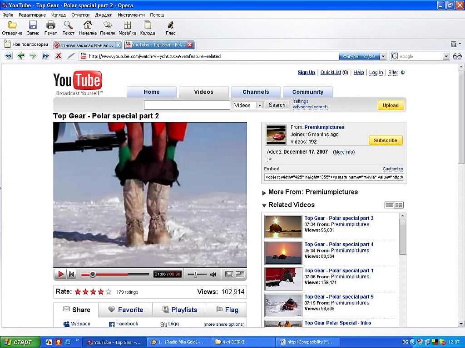Share the video on Digg
Viewport: 465px width, 348px height.
[170, 324]
